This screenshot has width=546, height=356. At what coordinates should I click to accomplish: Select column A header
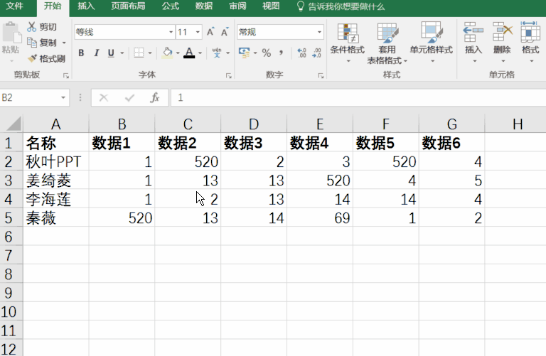(x=55, y=124)
